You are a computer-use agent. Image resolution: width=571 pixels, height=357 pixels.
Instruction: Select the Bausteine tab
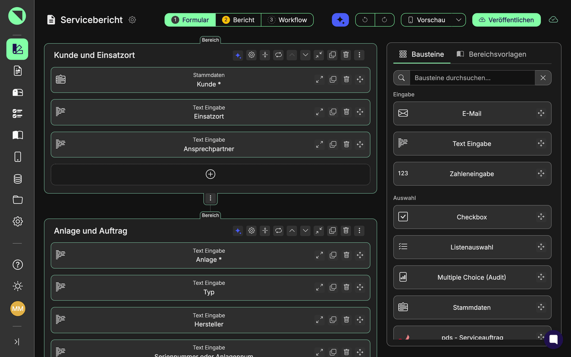coord(422,54)
